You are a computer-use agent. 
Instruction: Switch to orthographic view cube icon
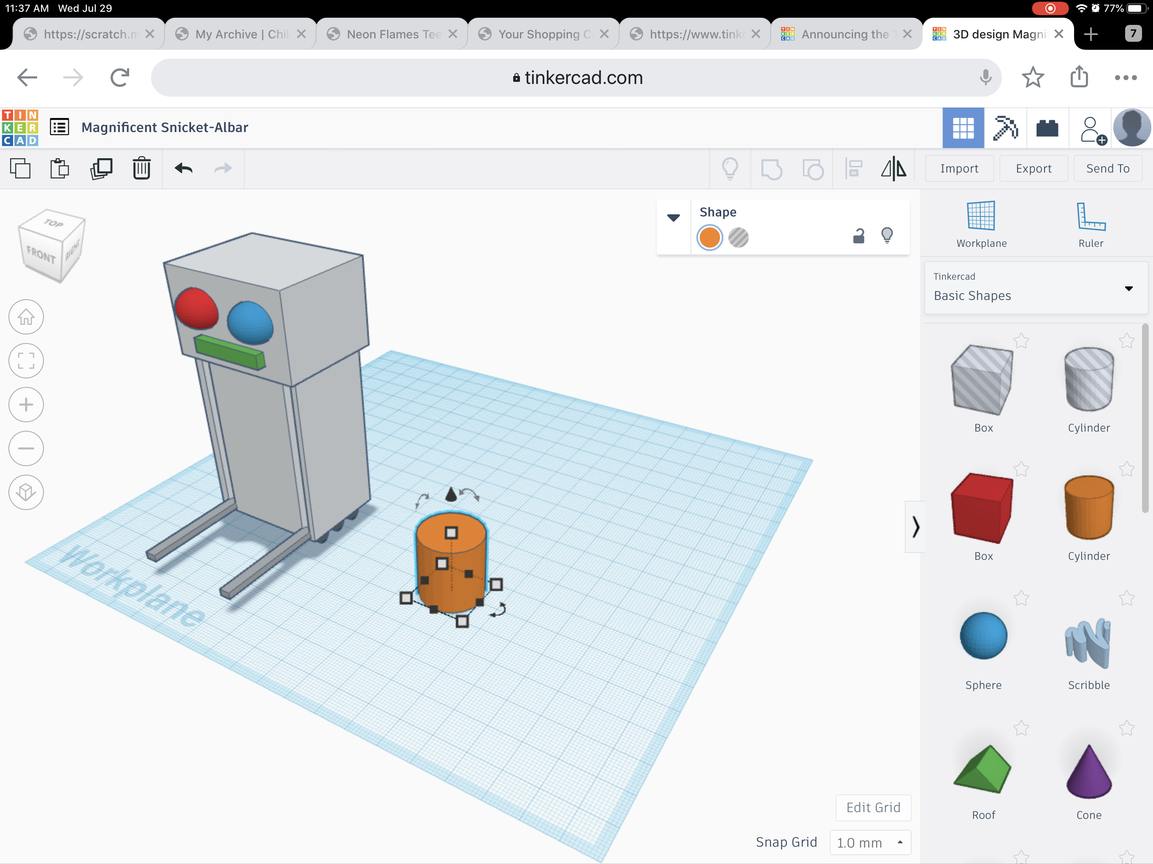click(26, 492)
